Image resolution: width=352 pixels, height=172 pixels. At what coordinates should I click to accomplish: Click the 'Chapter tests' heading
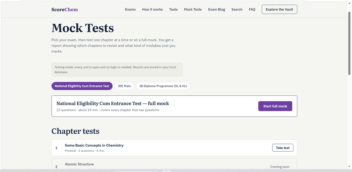click(75, 131)
